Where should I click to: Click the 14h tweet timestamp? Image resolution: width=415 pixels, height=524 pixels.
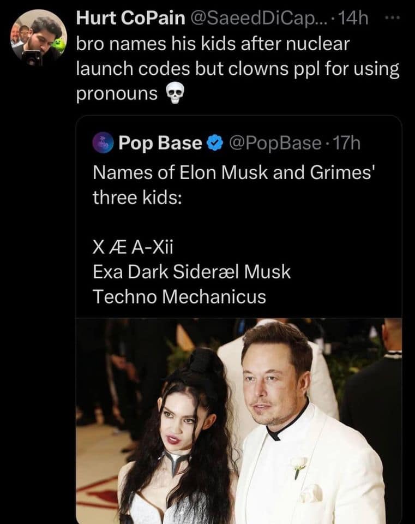coord(353,19)
